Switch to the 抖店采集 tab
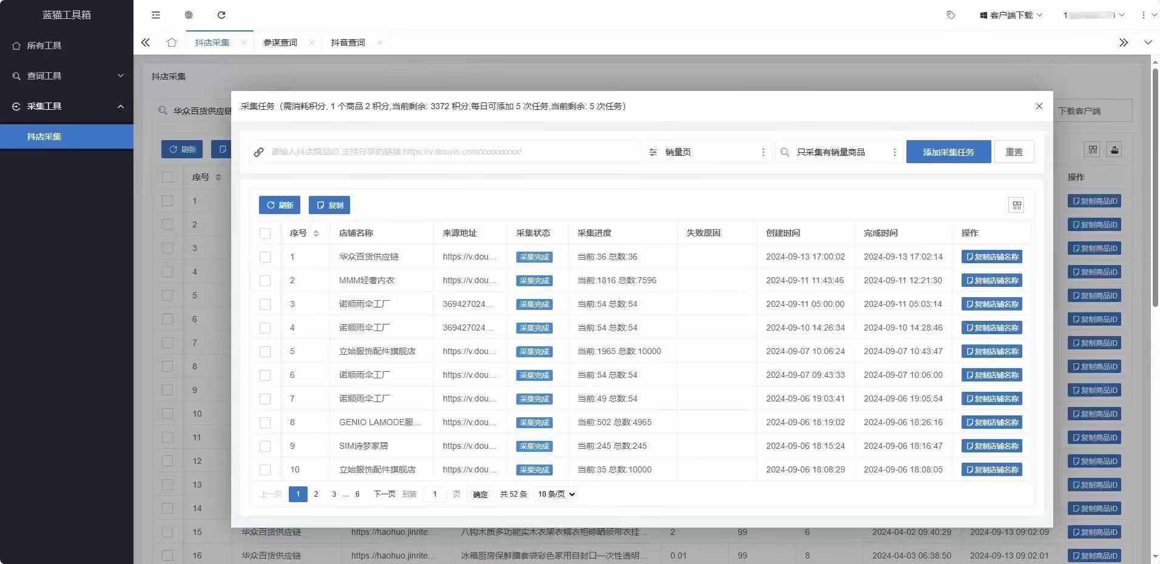This screenshot has width=1160, height=564. [x=212, y=42]
